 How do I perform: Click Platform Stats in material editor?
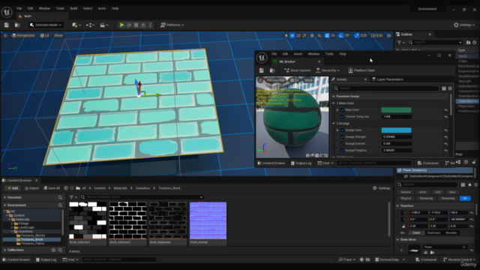pos(361,70)
